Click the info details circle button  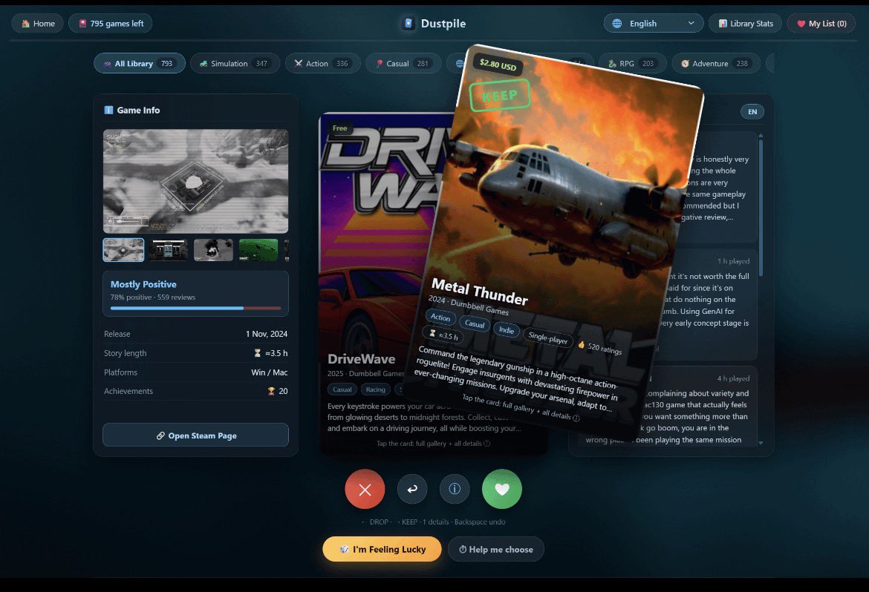click(x=455, y=489)
